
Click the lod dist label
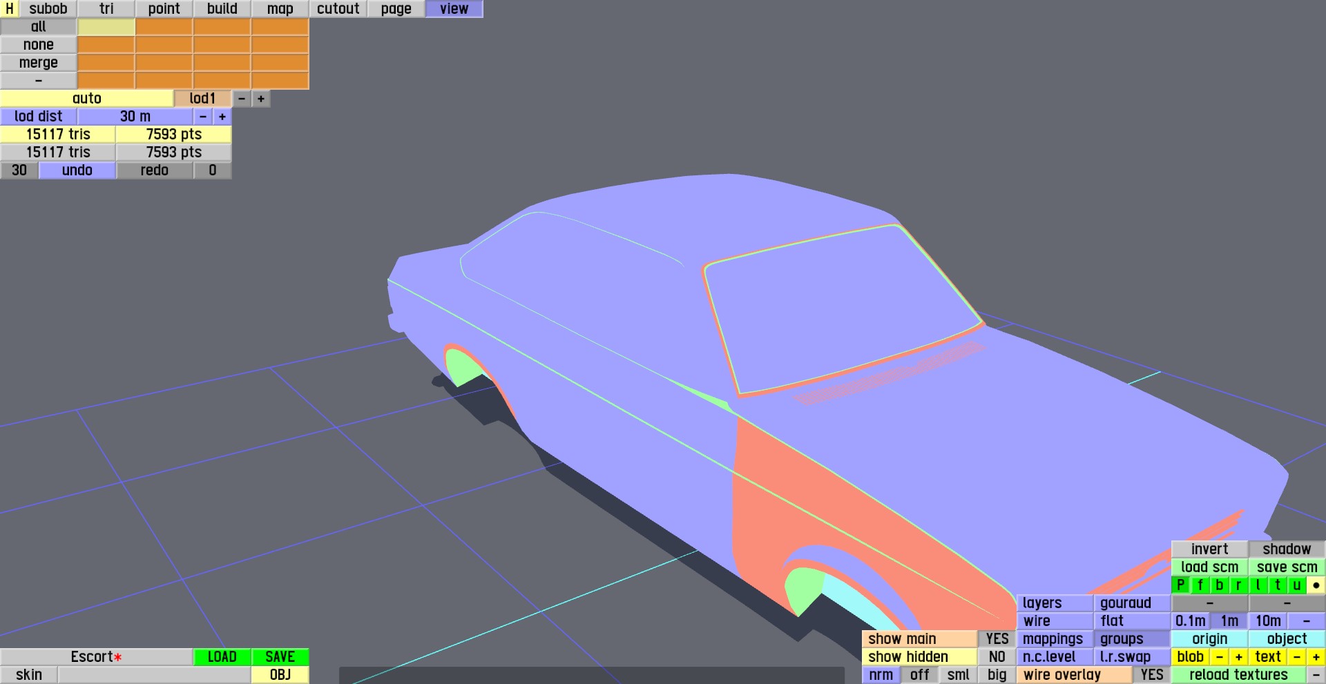tap(39, 117)
